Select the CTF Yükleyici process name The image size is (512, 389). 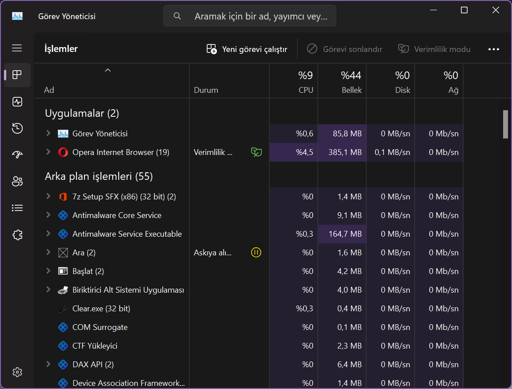point(95,345)
